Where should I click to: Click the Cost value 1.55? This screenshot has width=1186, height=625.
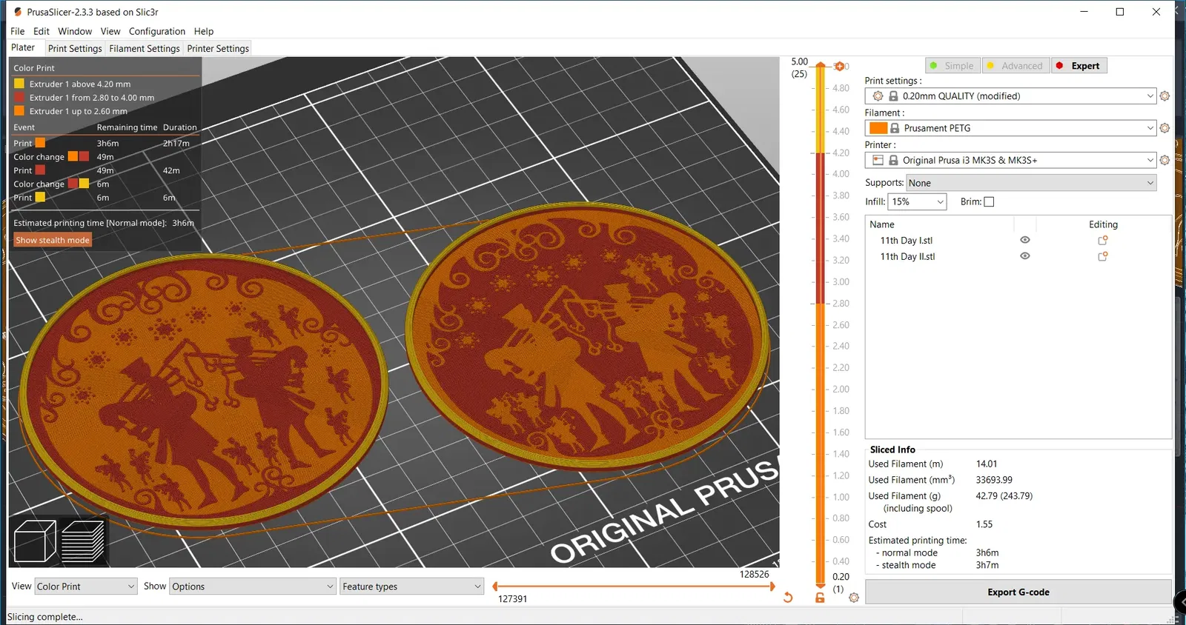984,524
